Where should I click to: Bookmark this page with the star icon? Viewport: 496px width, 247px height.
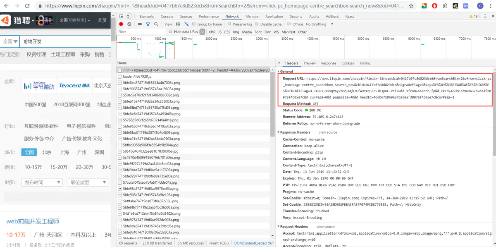pyautogui.click(x=411, y=6)
